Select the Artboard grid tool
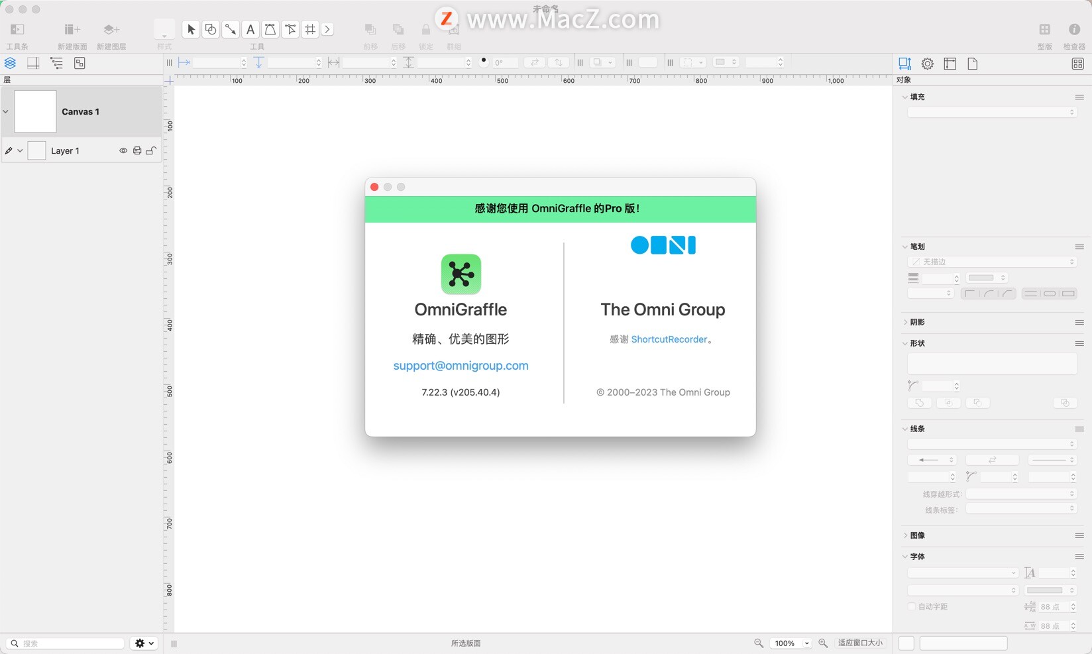The width and height of the screenshot is (1092, 654). click(x=310, y=29)
